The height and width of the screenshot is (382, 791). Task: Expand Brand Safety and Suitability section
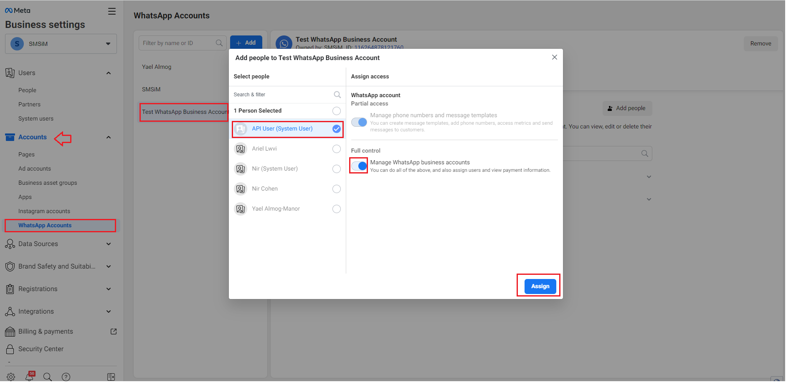click(x=109, y=266)
